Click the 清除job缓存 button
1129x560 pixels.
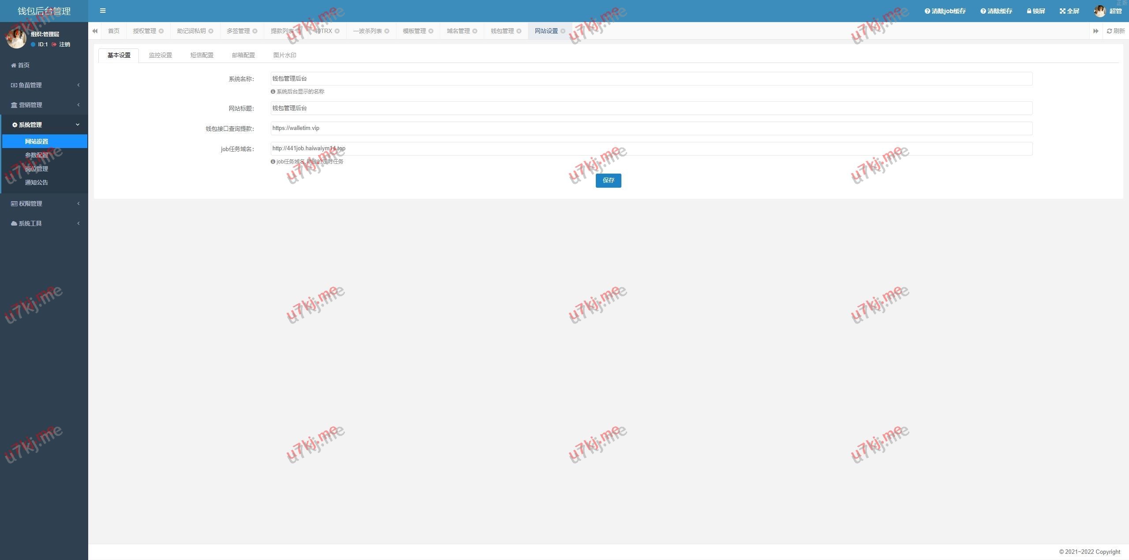click(x=945, y=11)
